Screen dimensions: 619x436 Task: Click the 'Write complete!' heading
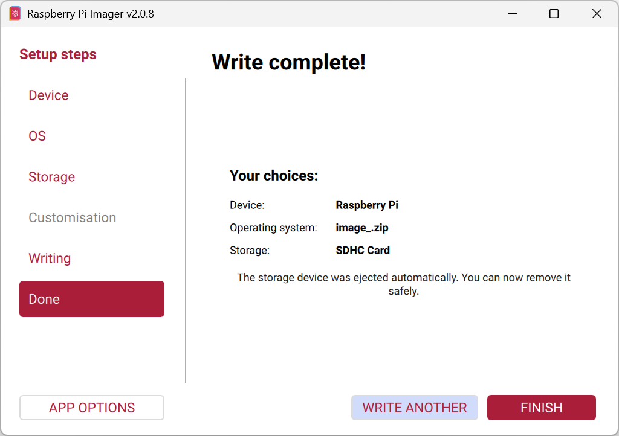click(x=288, y=62)
